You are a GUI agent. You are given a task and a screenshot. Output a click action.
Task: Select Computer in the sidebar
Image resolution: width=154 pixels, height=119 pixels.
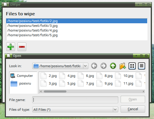point(22,76)
